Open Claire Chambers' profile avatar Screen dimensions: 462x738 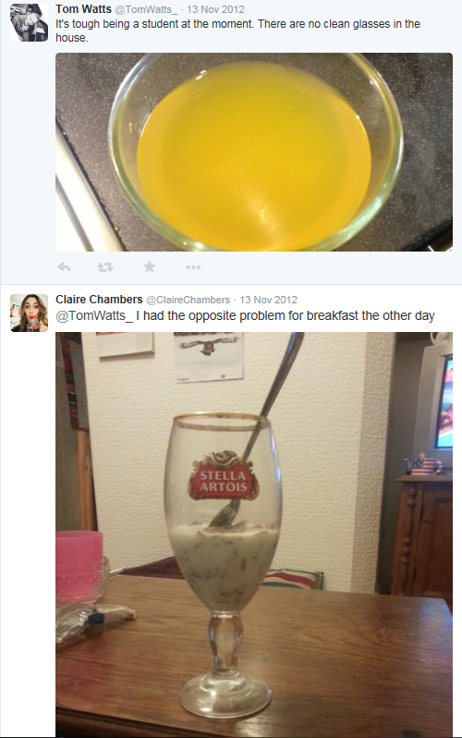click(x=30, y=313)
